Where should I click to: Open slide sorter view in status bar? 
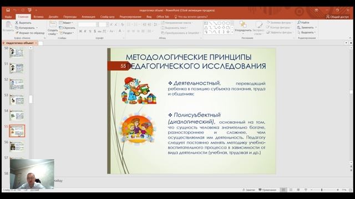coord(291,190)
